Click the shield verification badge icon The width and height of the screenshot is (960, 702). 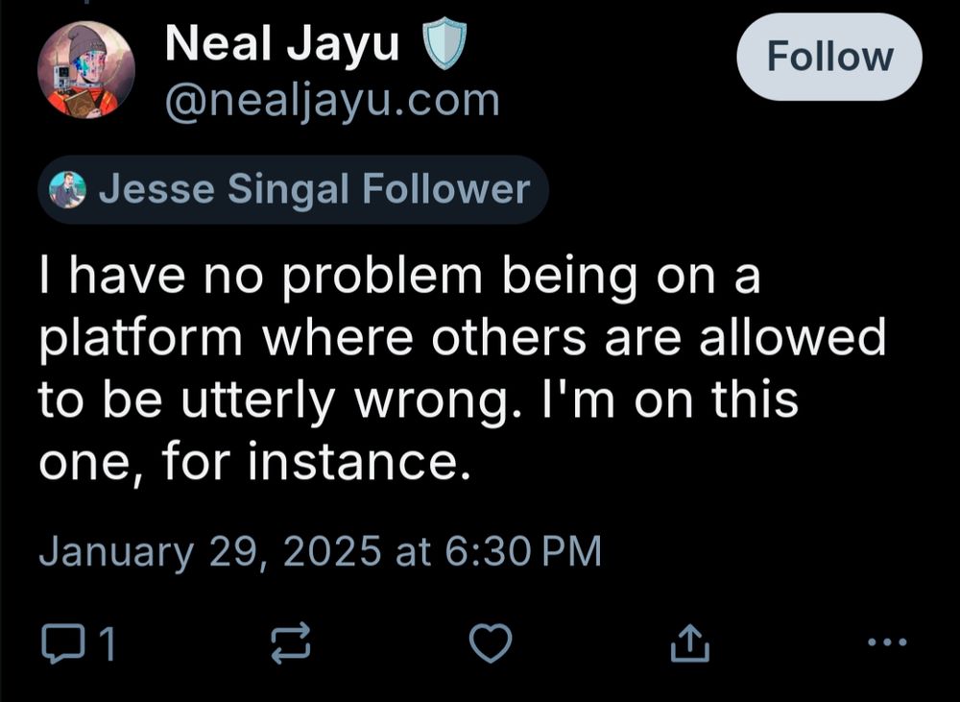444,46
